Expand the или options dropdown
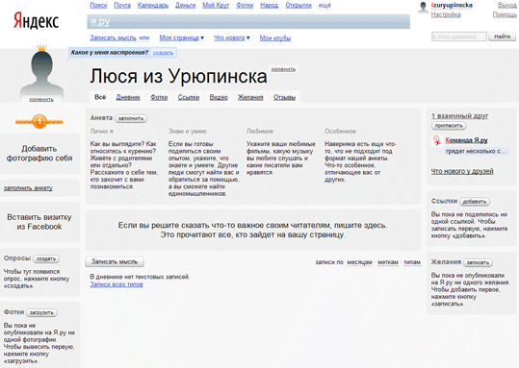 144,38
